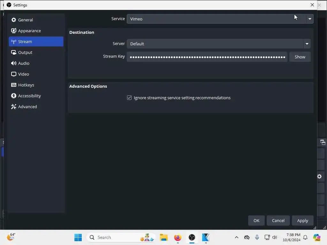Open the app pinned right of OBS in taskbar

[206, 237]
